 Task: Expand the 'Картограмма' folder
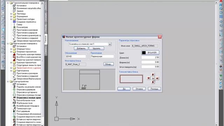click(11, 71)
